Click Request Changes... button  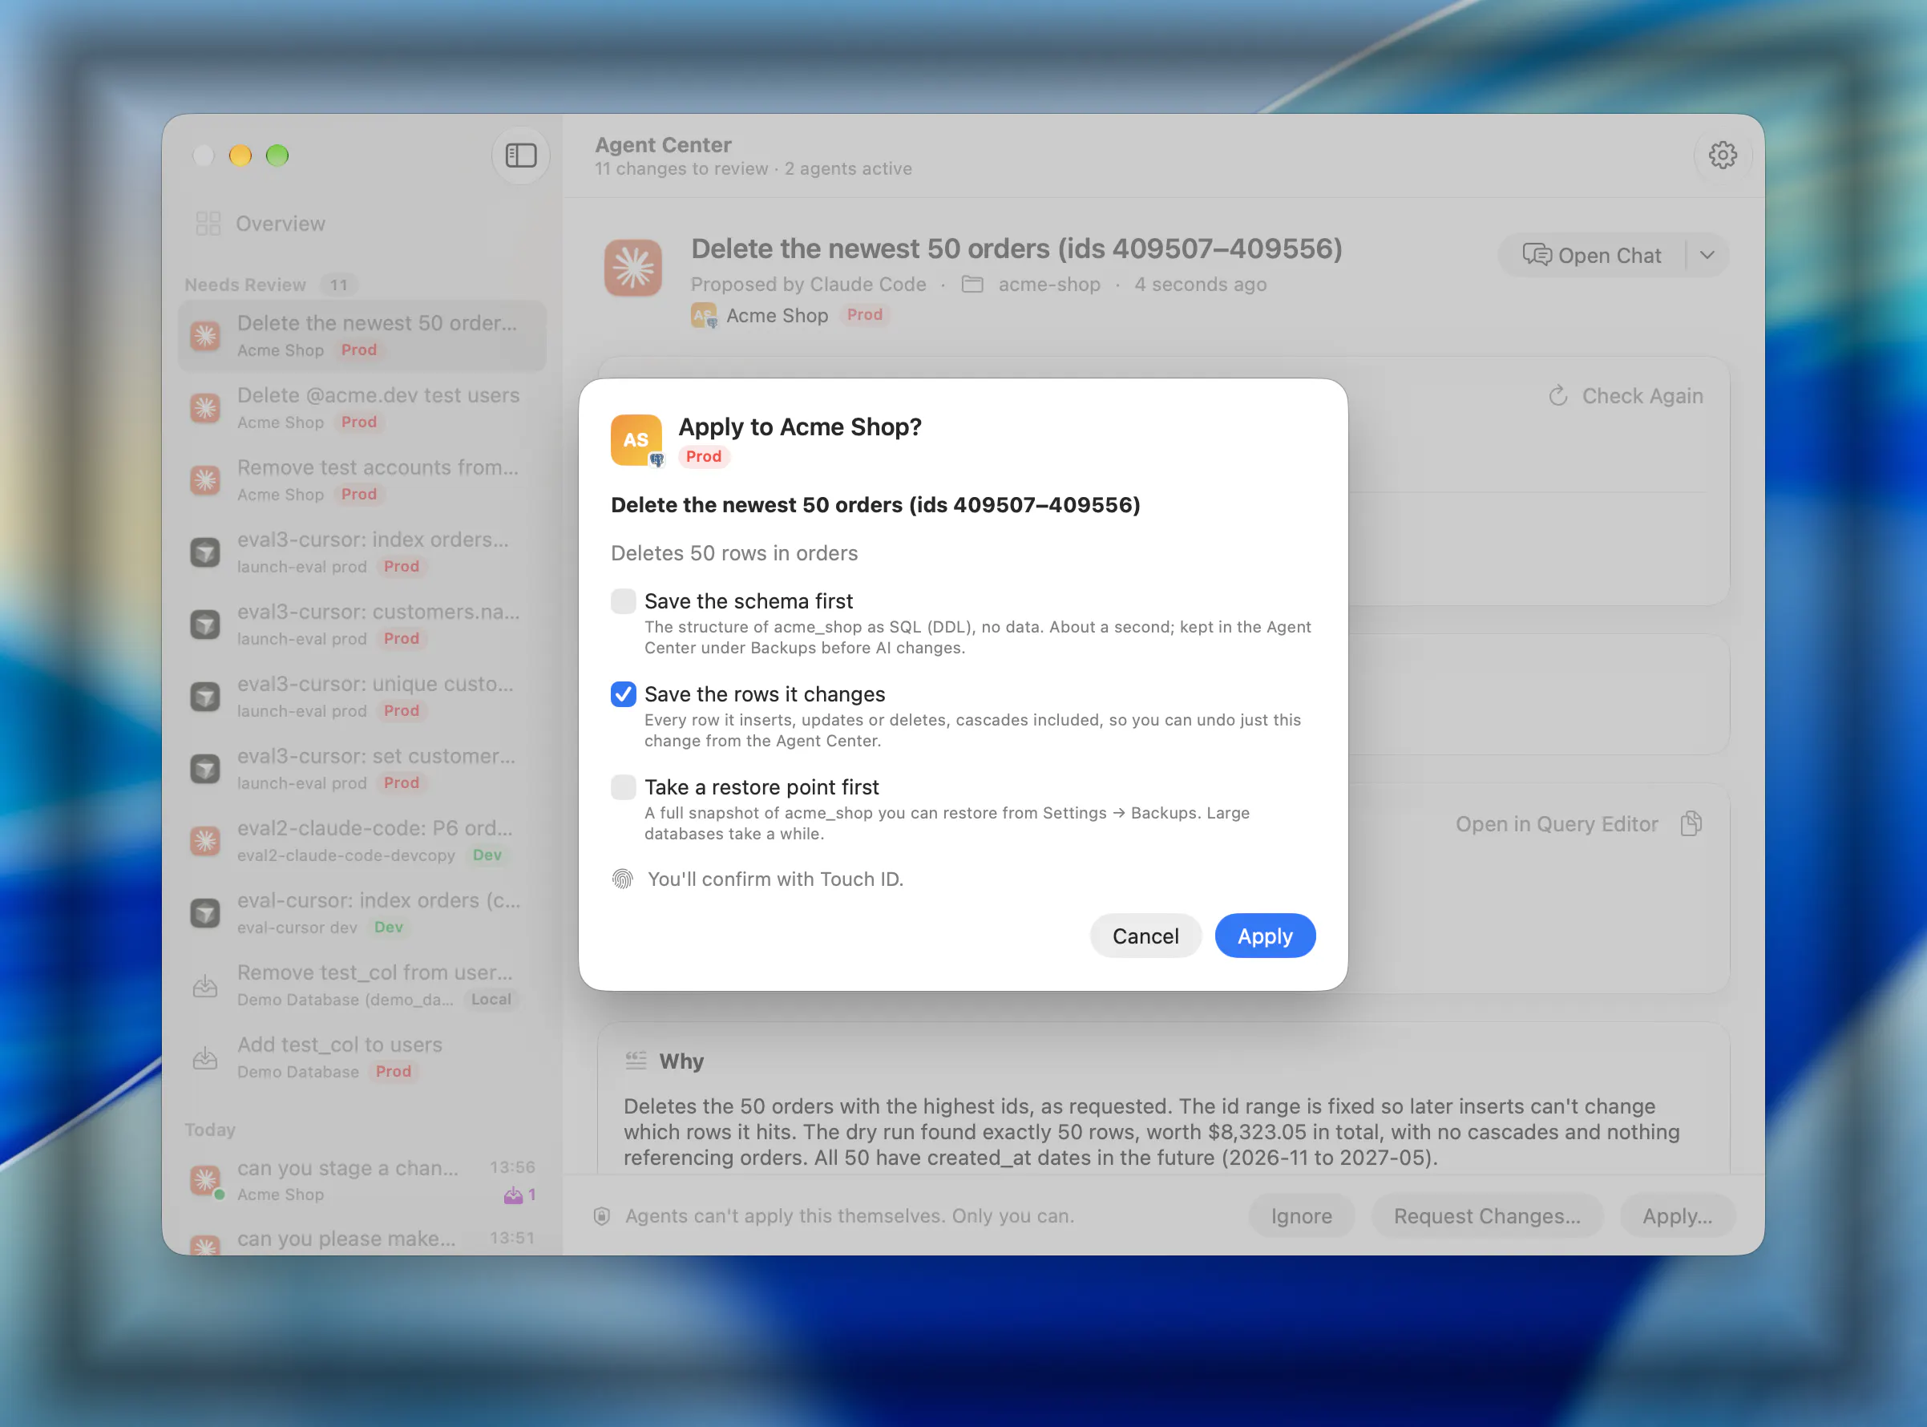[1486, 1216]
